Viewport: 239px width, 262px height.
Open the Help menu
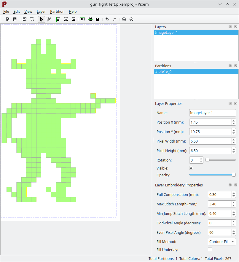point(73,11)
